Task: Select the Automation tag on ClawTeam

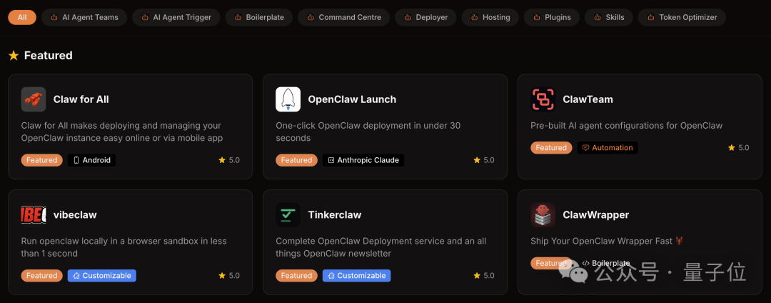Action: click(606, 148)
